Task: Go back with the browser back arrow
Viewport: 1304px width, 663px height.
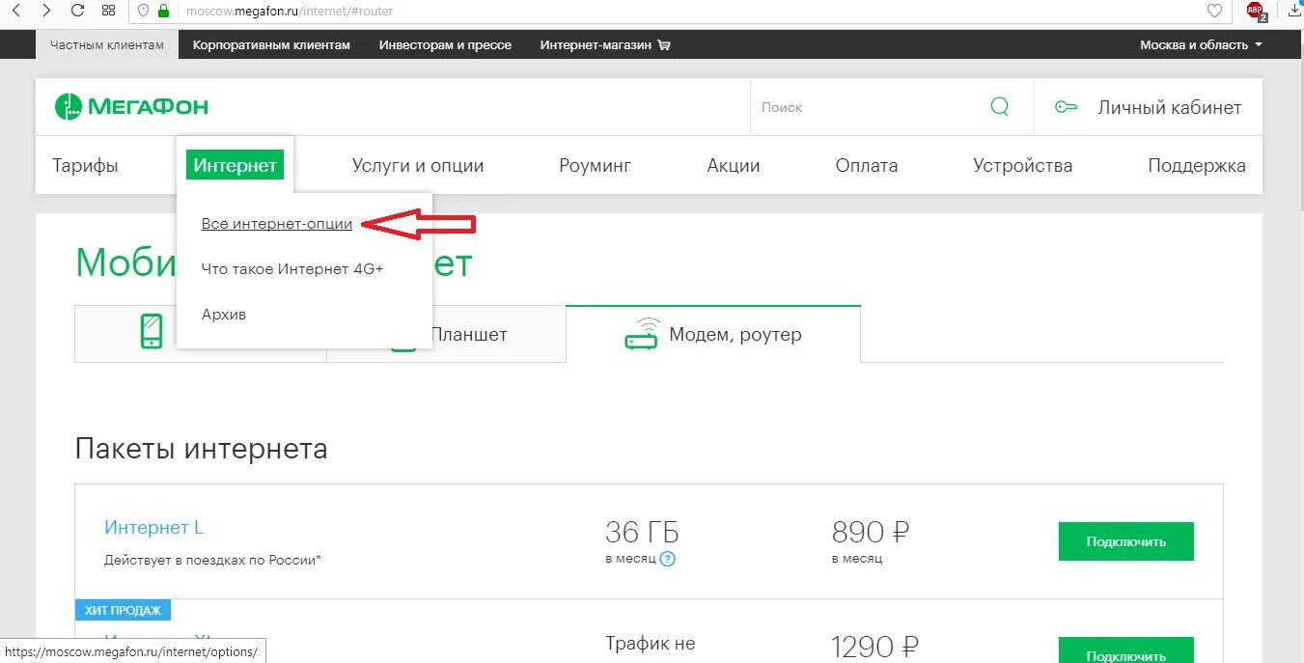Action: pyautogui.click(x=16, y=12)
